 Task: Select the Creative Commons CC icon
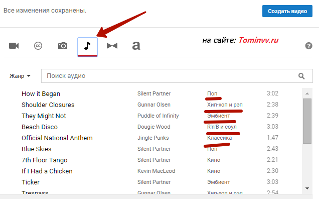tap(38, 46)
